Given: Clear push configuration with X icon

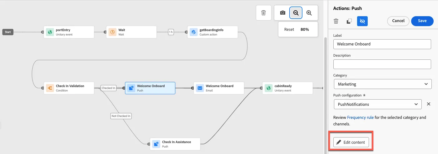Looking at the screenshot, I should pyautogui.click(x=429, y=104).
